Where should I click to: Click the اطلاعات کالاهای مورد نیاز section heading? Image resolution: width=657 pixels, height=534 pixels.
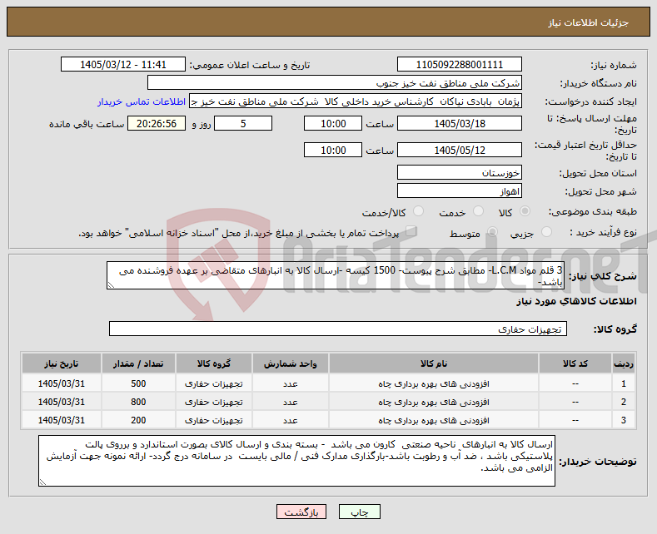coord(576,302)
